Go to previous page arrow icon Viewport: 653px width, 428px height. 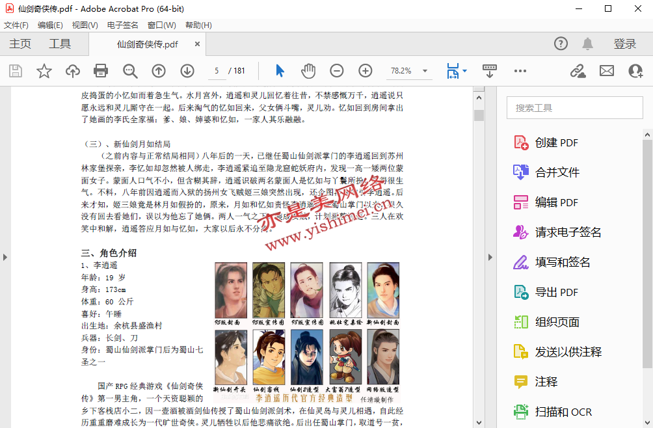159,71
